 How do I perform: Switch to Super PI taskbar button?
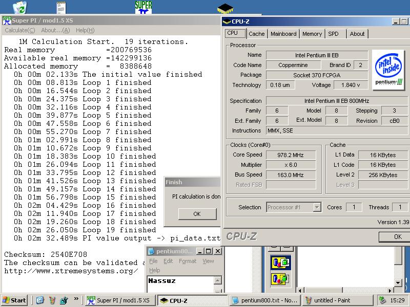pos(120,300)
